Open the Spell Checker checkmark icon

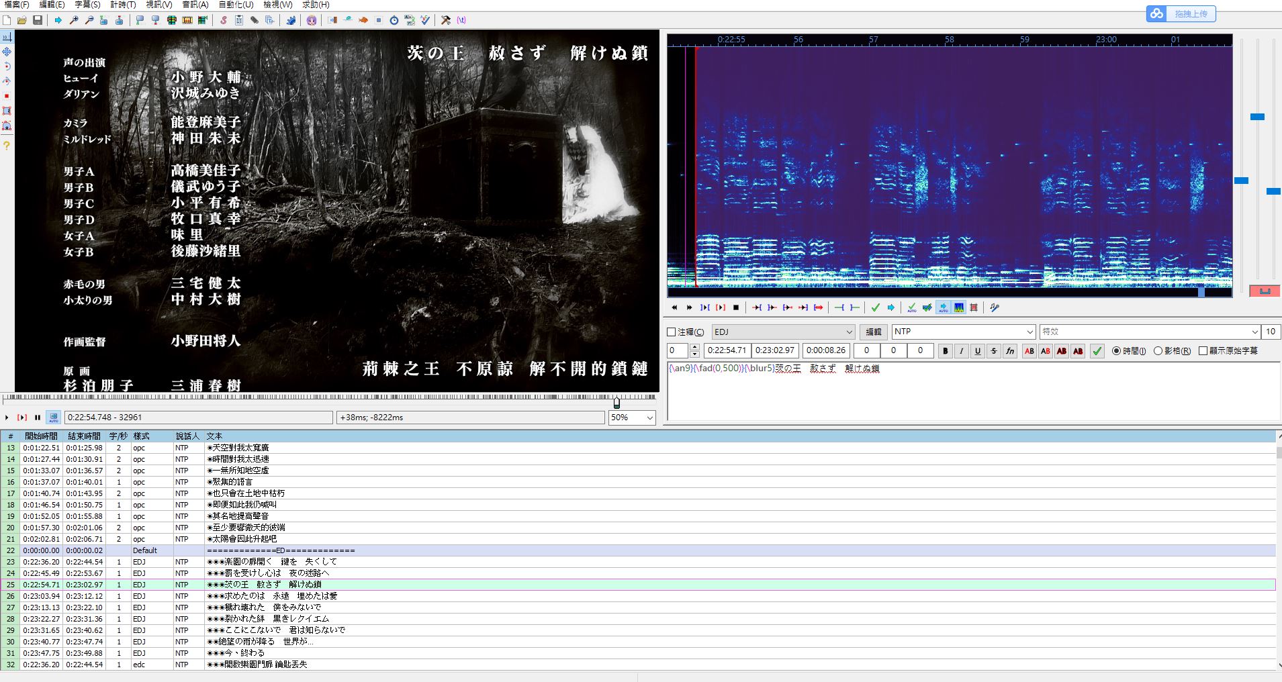tap(425, 20)
